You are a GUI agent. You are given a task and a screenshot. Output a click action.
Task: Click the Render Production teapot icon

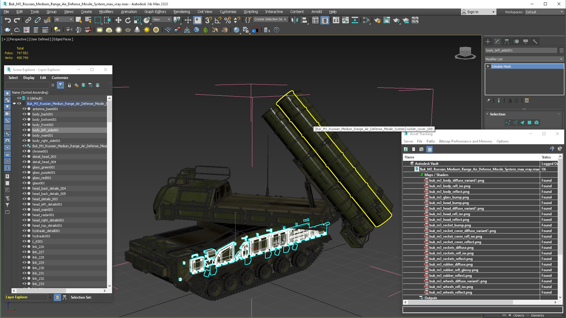click(396, 20)
